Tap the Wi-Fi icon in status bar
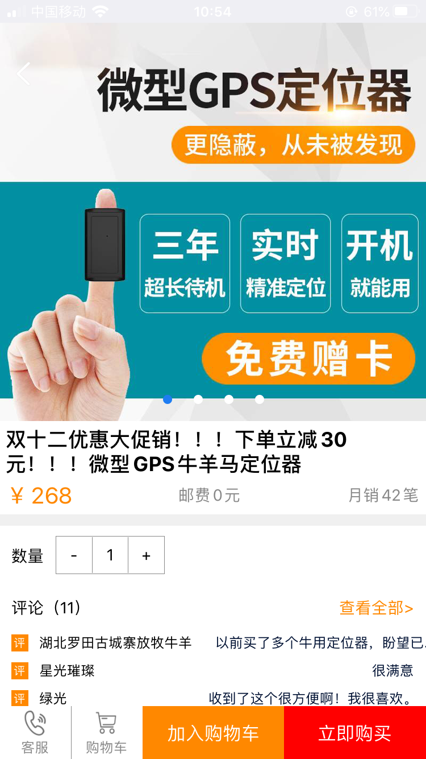 coord(100,11)
